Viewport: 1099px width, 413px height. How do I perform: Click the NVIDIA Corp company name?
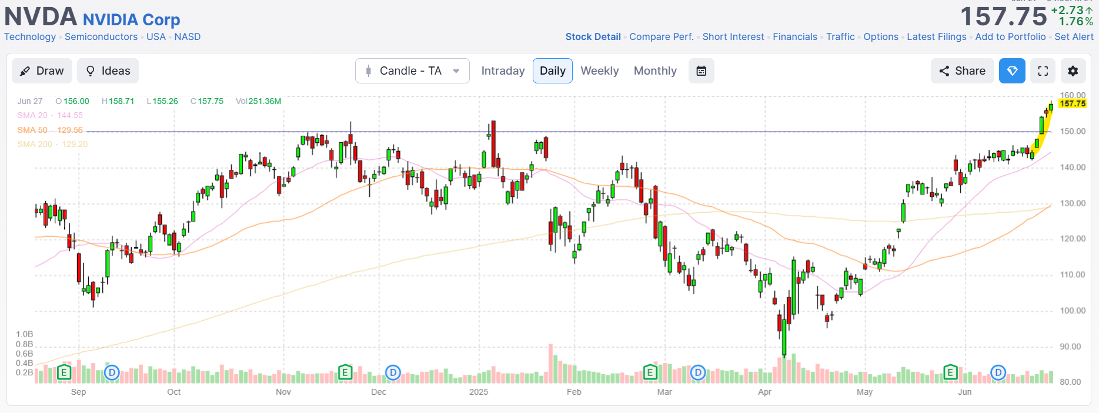[131, 19]
